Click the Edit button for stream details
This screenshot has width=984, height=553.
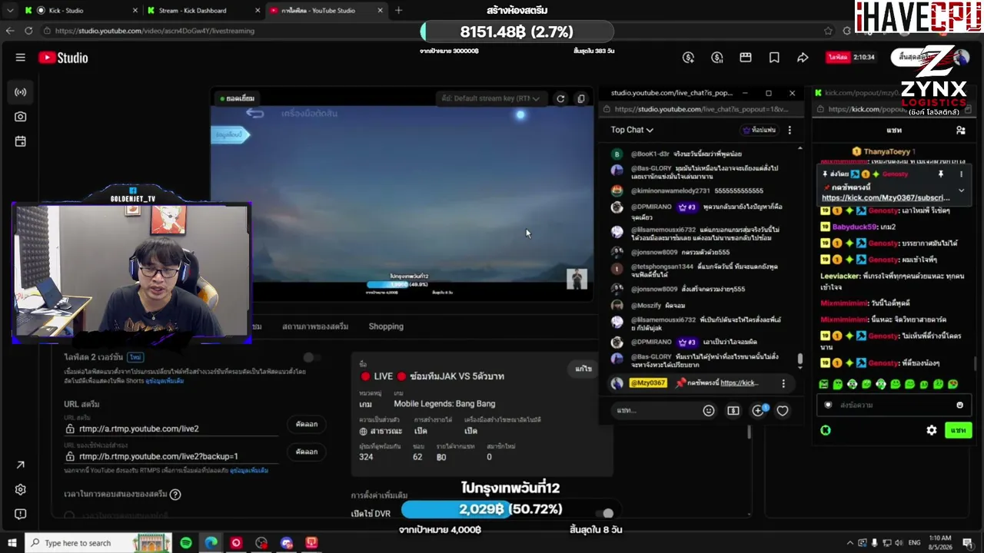click(583, 369)
